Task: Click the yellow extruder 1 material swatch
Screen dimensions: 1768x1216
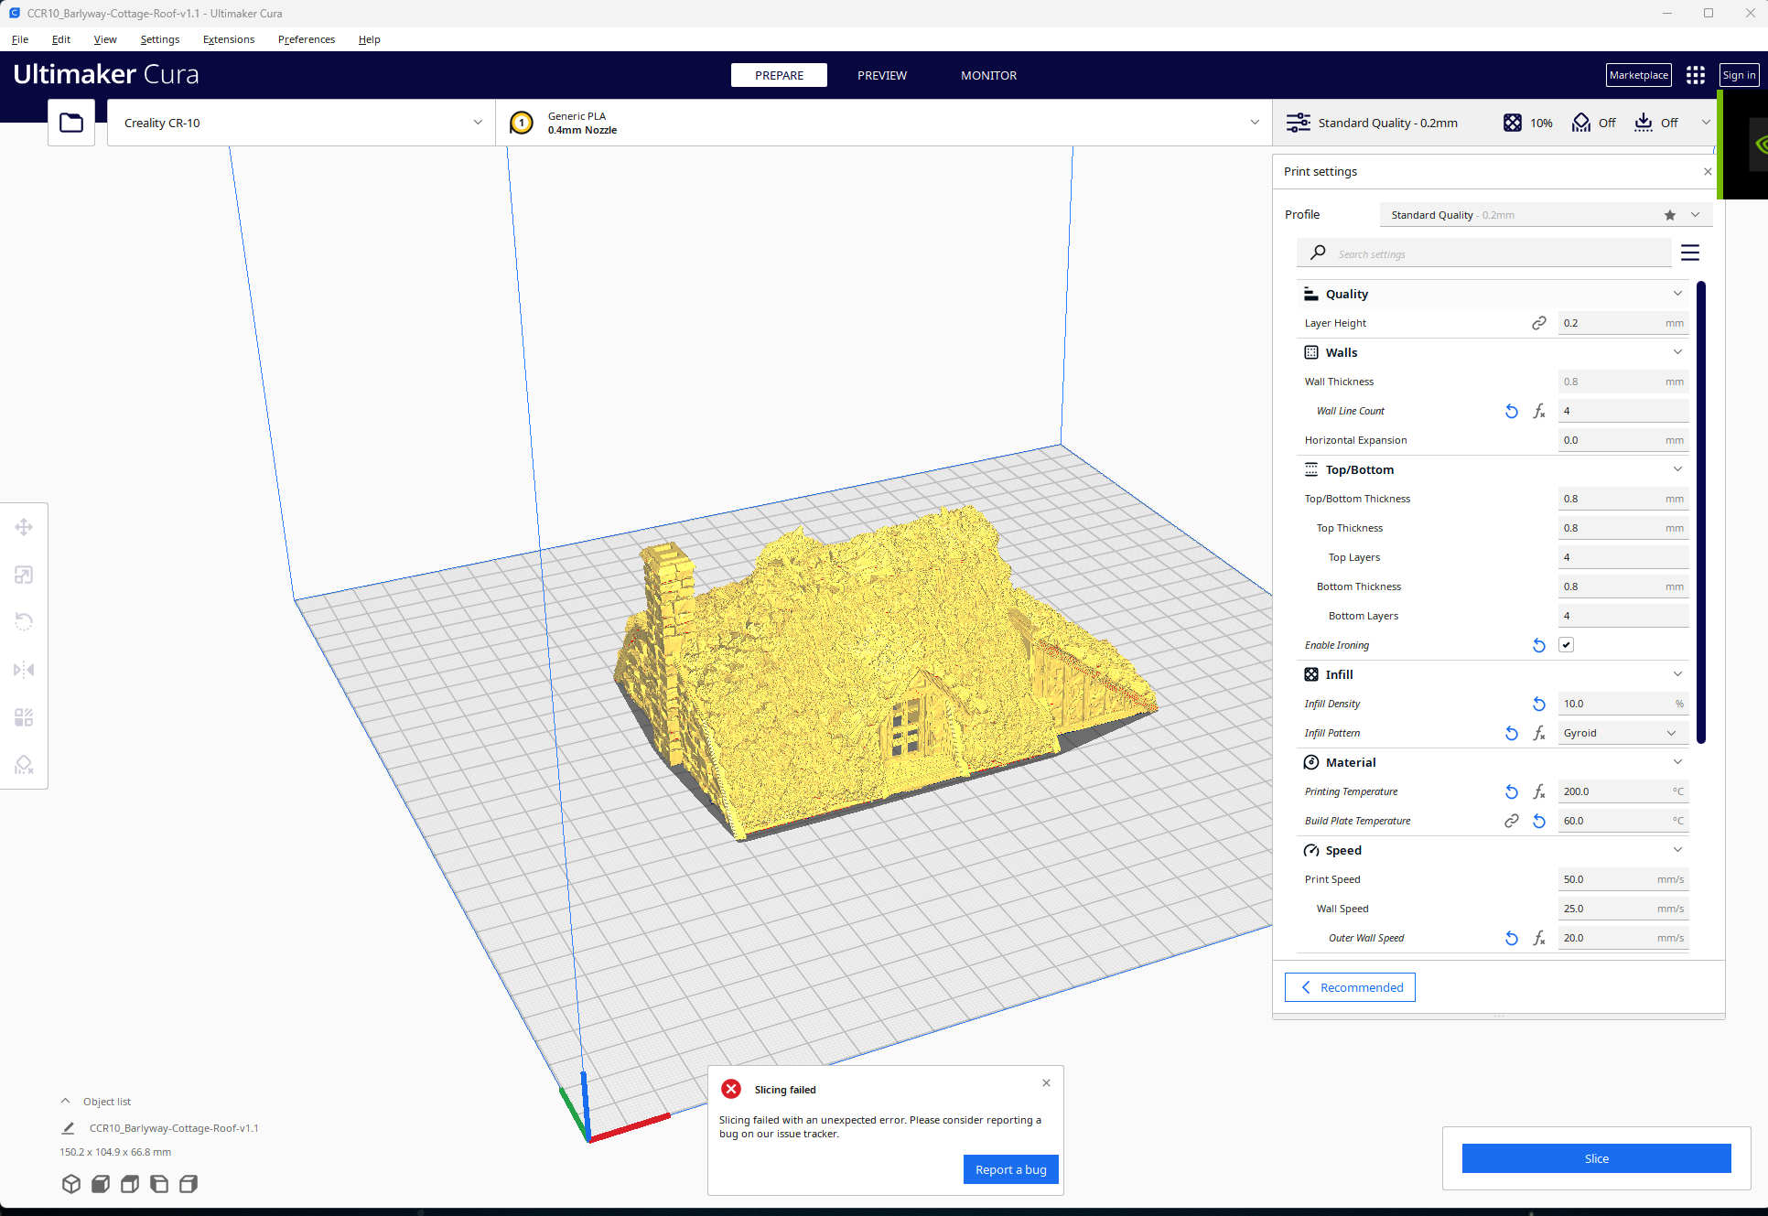Action: (522, 122)
